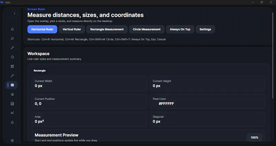Start Rectangle Measurement mode
The width and height of the screenshot is (276, 146).
click(107, 29)
